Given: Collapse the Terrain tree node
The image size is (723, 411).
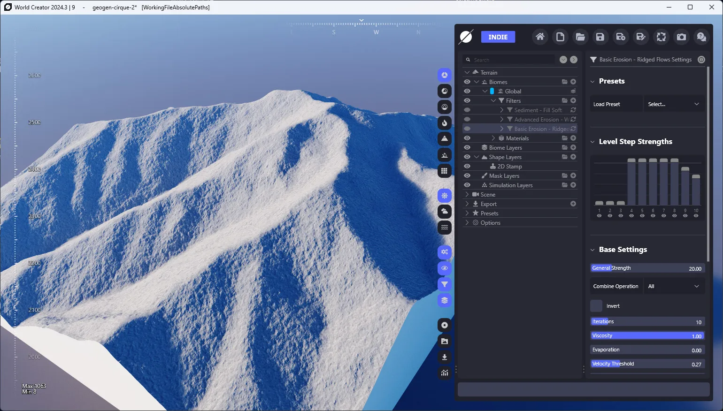Looking at the screenshot, I should pos(467,72).
